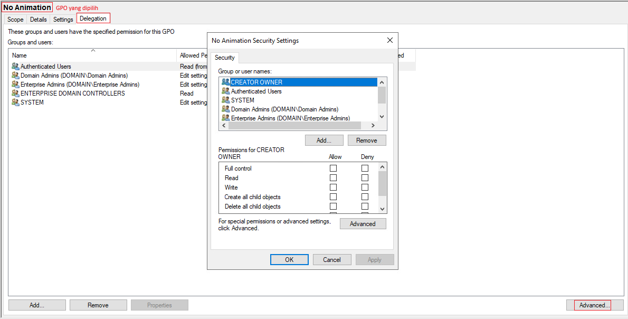Image resolution: width=628 pixels, height=319 pixels.
Task: Click Domain Admins icon in security dialog
Action: tap(226, 109)
